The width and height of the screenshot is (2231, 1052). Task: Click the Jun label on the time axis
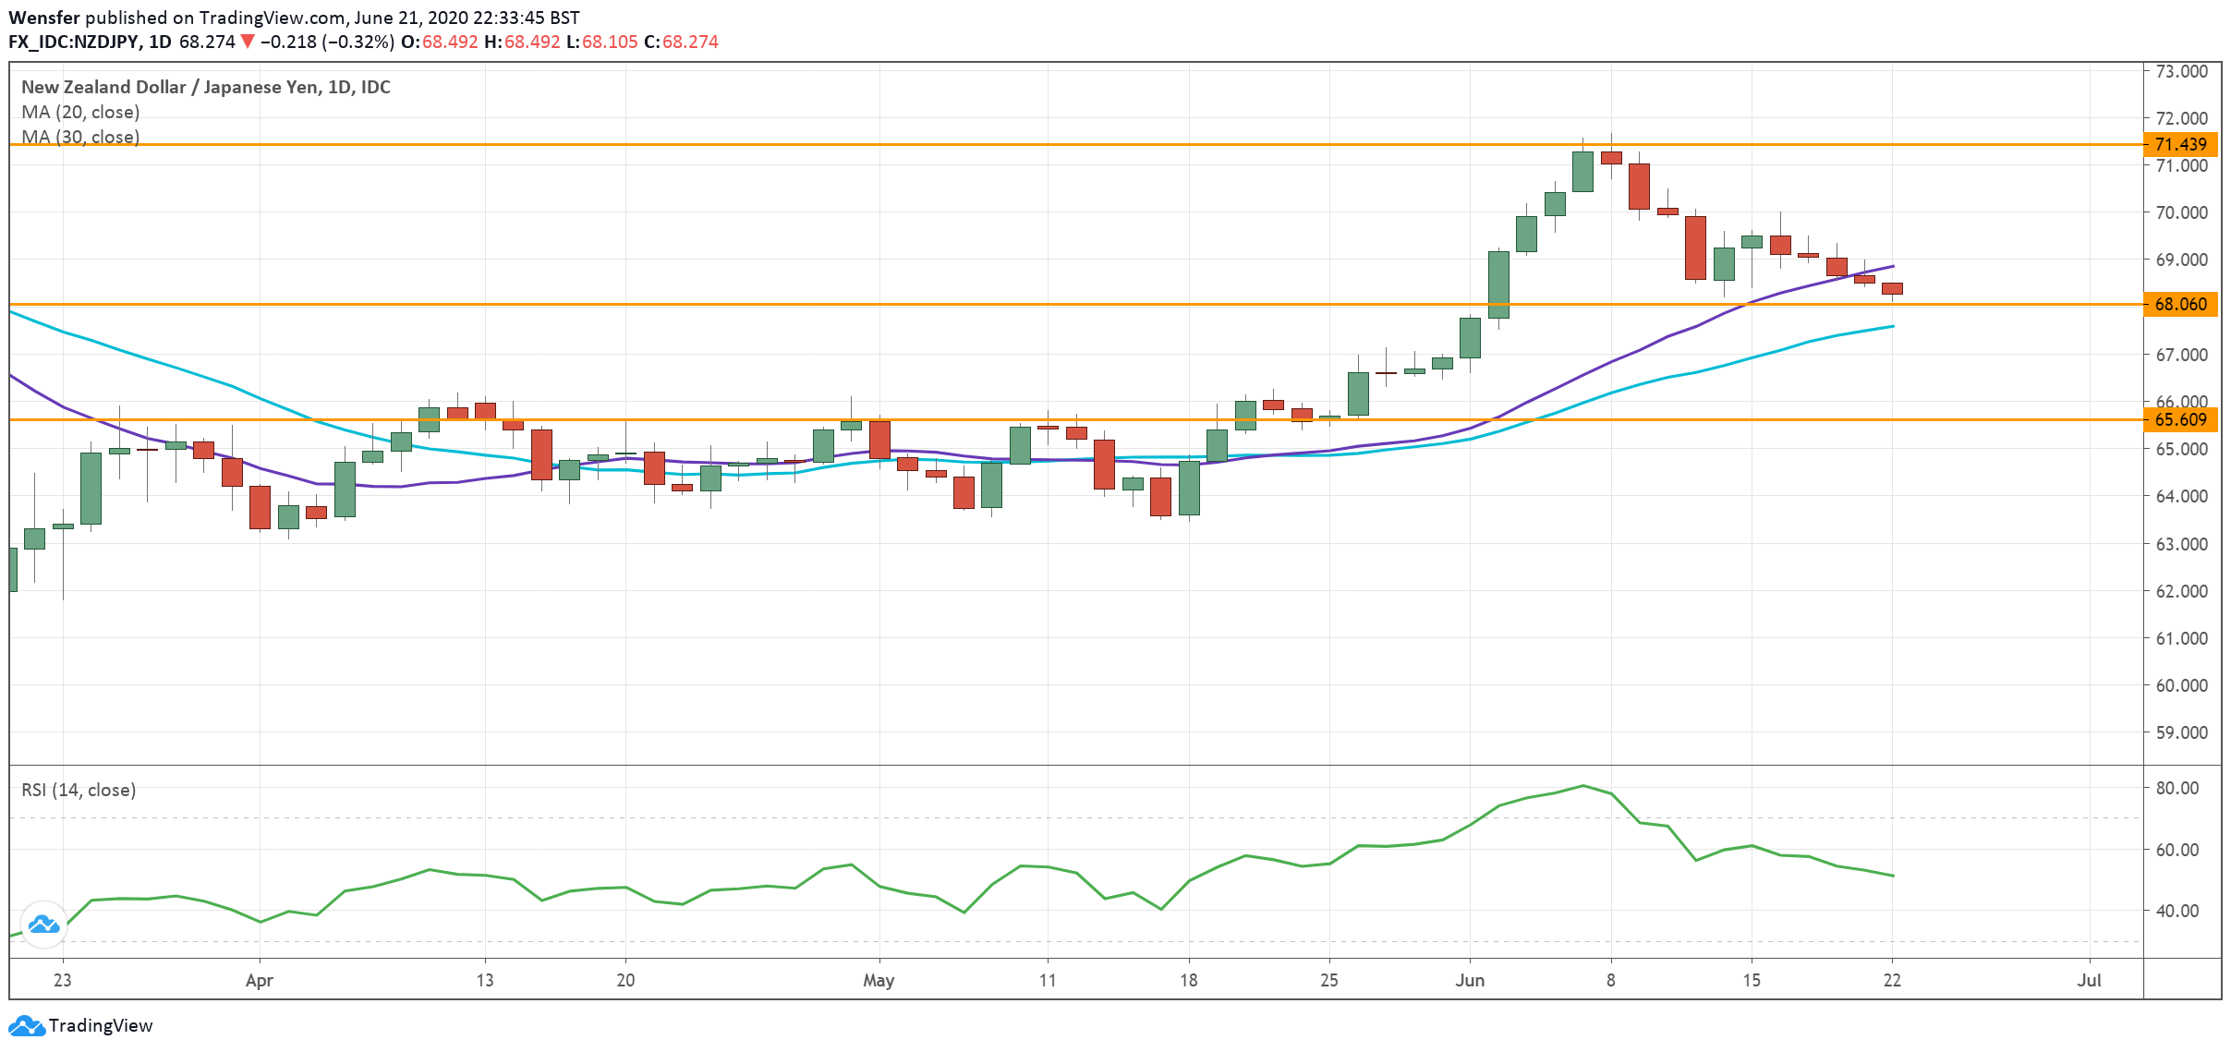click(x=1471, y=982)
